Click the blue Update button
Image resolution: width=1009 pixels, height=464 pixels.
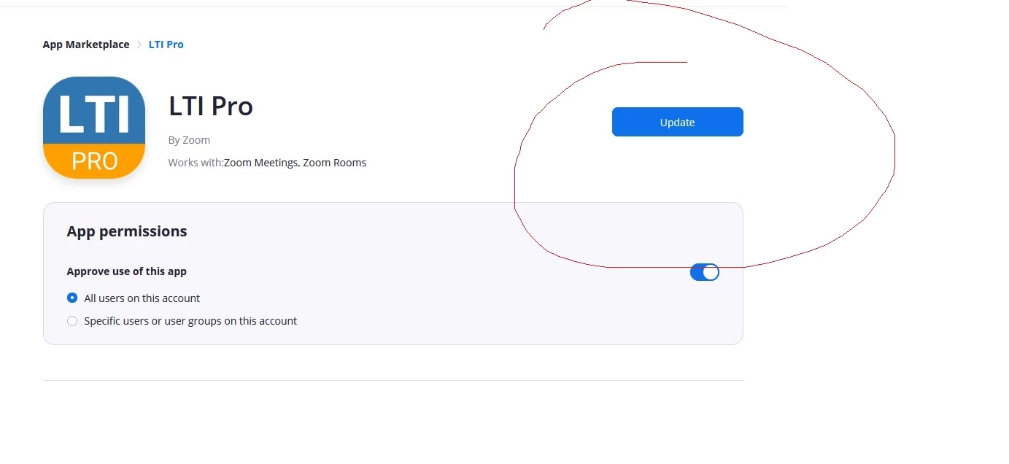click(677, 122)
